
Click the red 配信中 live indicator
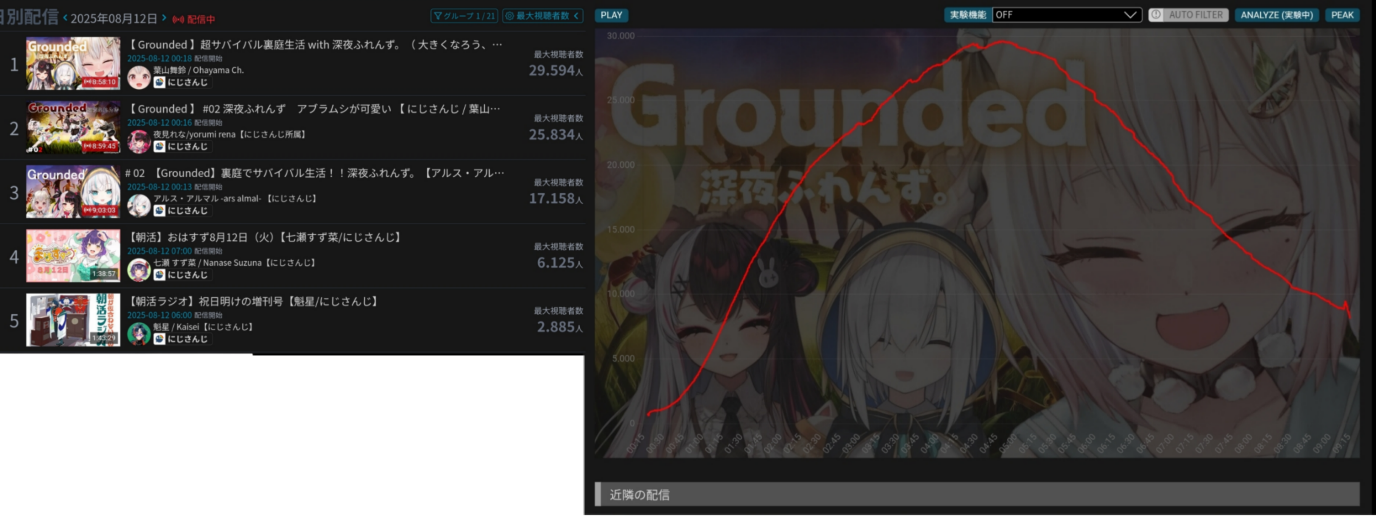194,19
